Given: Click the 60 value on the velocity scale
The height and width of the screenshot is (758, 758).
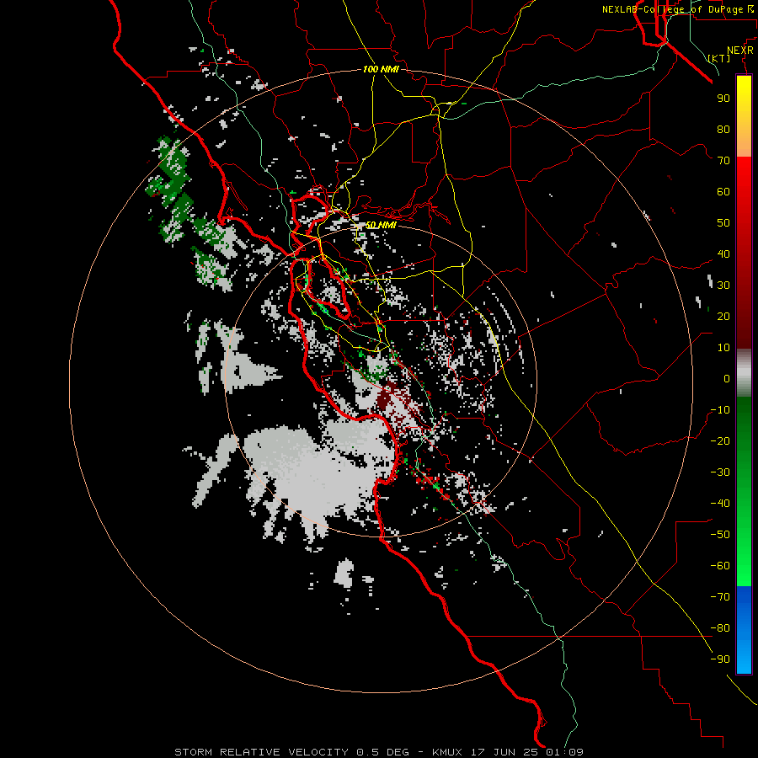Looking at the screenshot, I should point(723,191).
